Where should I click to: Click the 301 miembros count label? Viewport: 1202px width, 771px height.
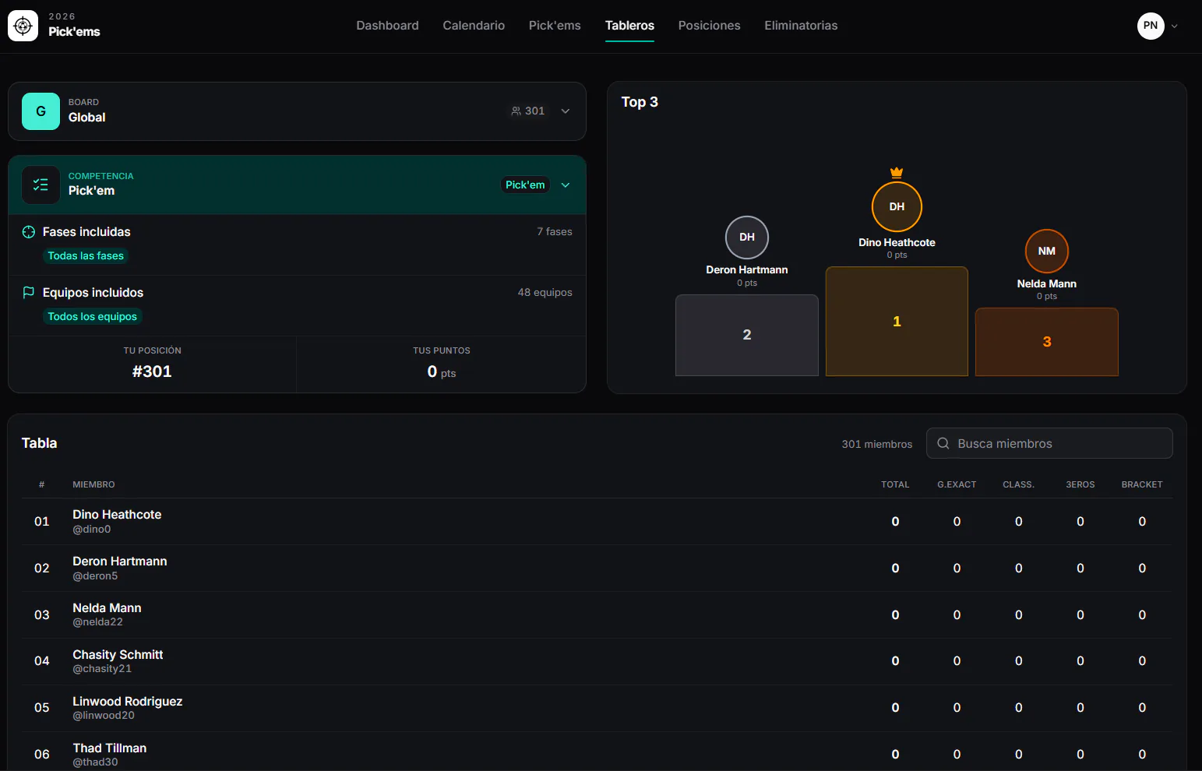point(876,444)
